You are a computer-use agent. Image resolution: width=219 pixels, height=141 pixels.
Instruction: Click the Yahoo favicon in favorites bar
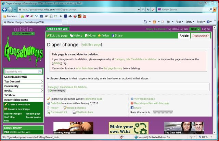[x=27, y=16]
